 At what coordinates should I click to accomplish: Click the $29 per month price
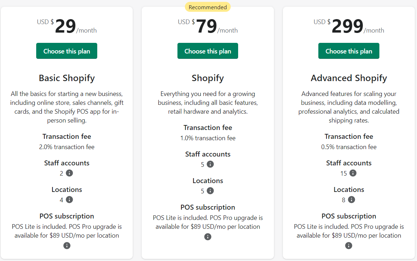point(67,26)
